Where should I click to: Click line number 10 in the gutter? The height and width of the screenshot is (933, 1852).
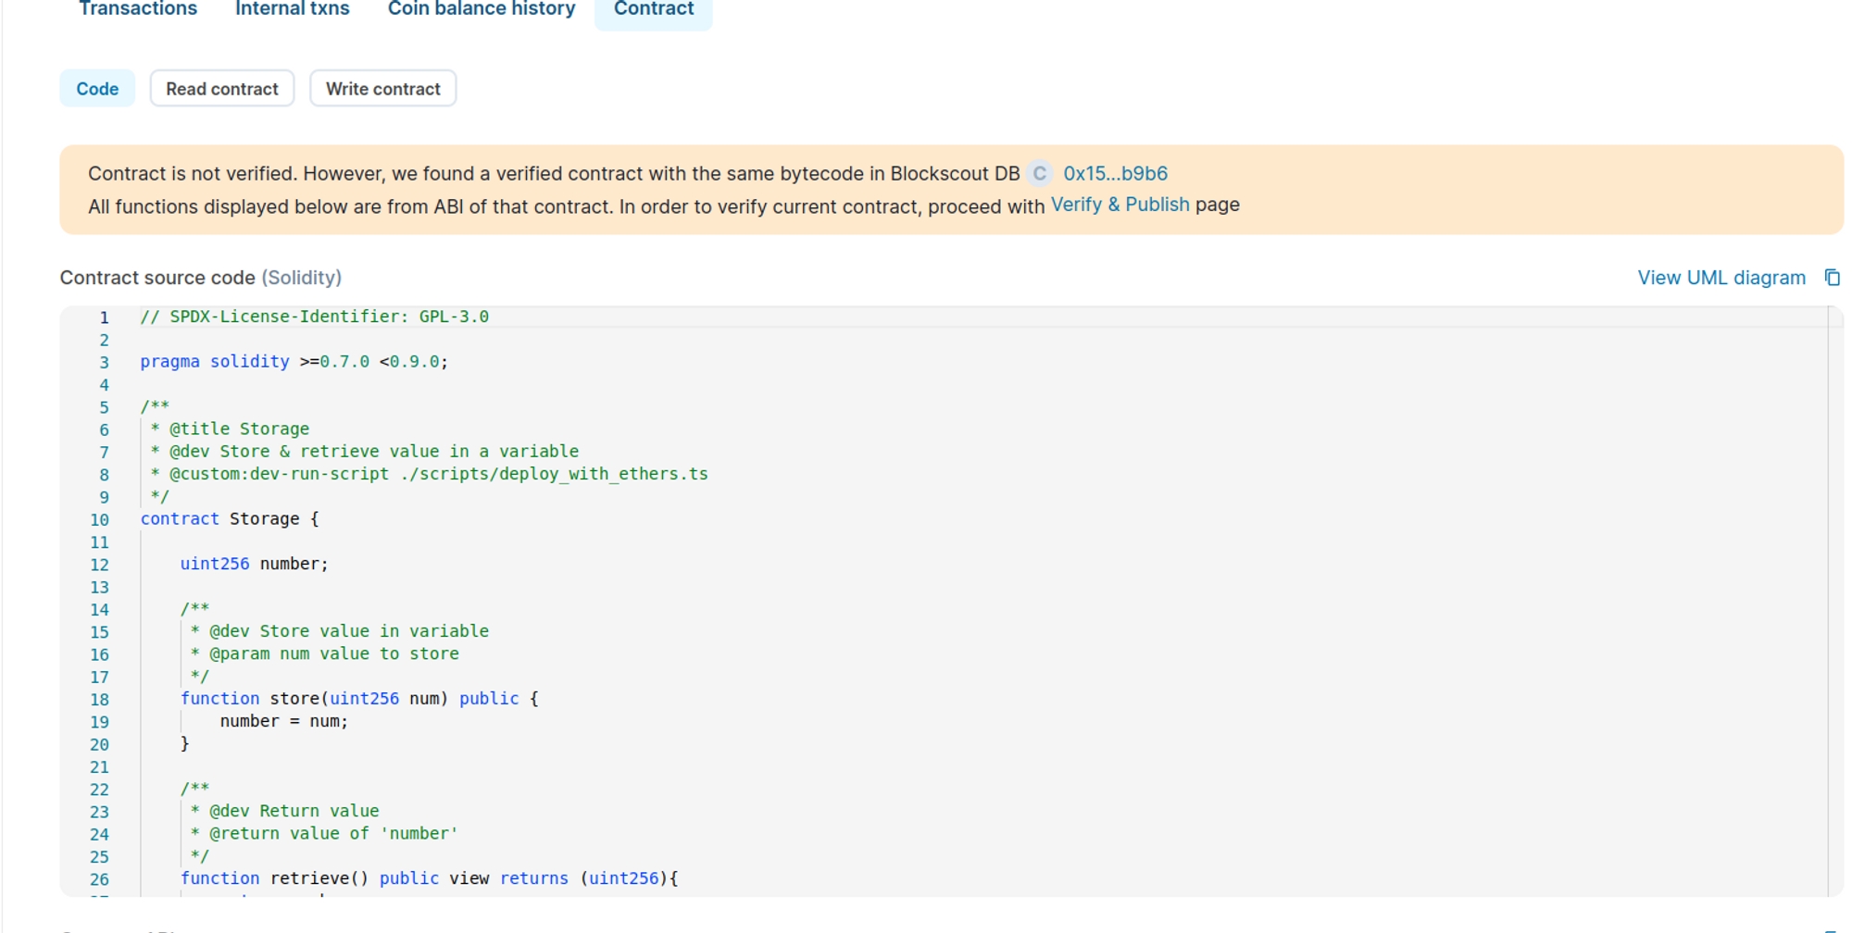tap(99, 520)
